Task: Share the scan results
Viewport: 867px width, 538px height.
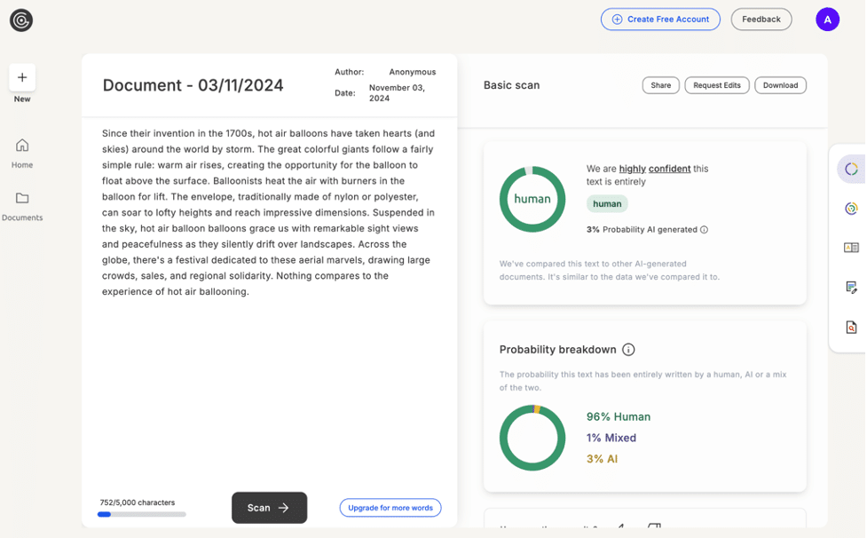Action: coord(660,85)
